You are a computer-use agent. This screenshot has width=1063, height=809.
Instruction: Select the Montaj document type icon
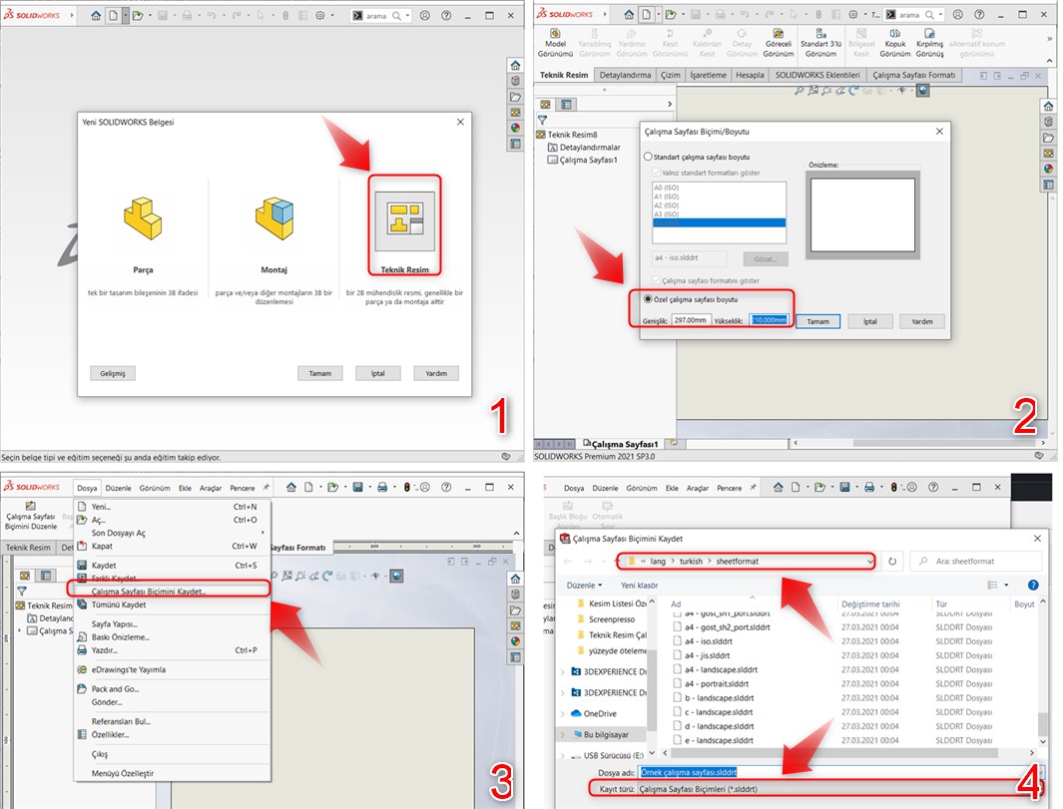click(273, 218)
